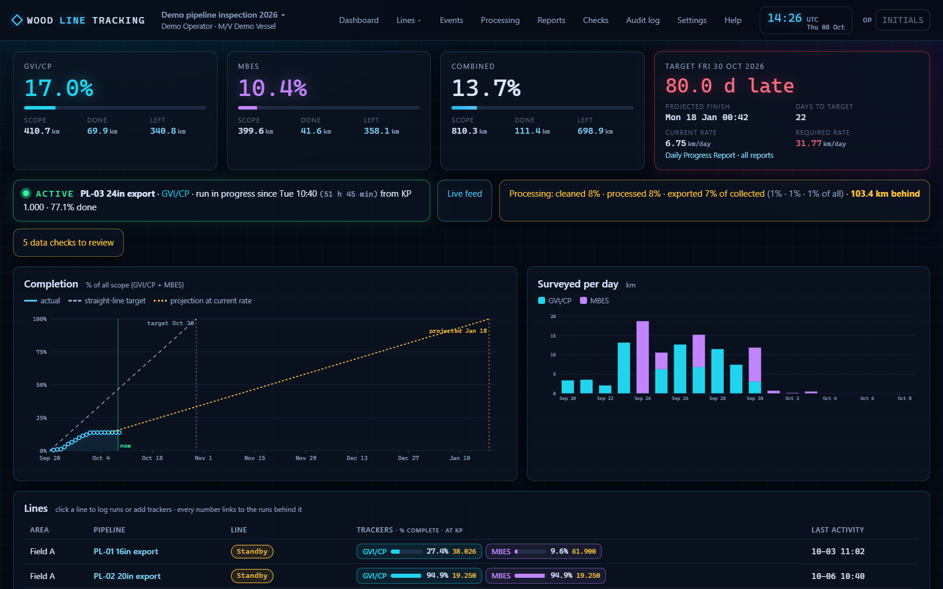Expand the Lines menu

(x=408, y=20)
